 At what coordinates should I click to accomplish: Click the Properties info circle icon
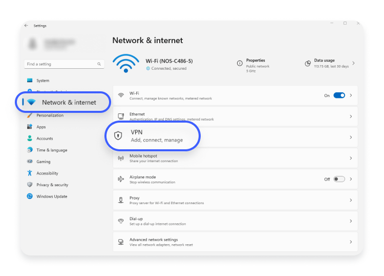[240, 63]
